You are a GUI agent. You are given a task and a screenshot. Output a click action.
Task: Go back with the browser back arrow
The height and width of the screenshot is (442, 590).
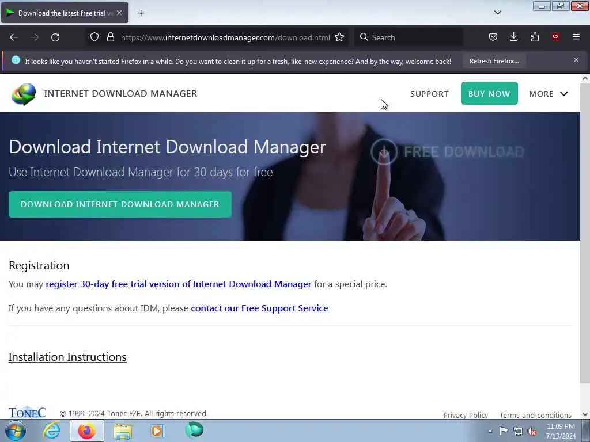tap(14, 37)
